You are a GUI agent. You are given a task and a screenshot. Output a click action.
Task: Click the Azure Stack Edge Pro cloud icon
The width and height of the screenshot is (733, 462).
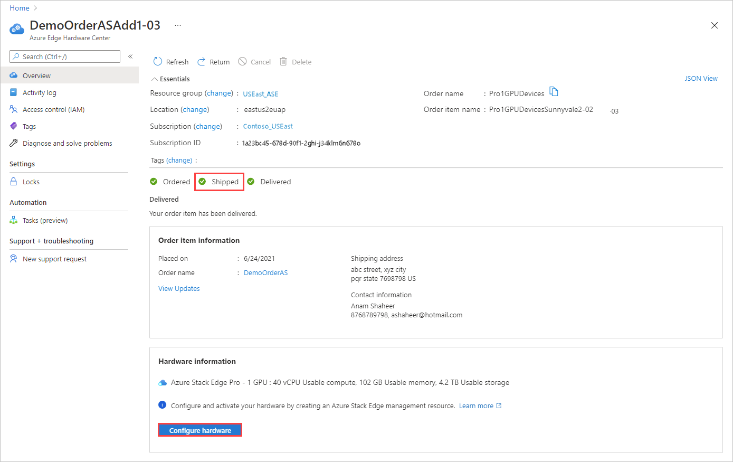click(x=163, y=383)
